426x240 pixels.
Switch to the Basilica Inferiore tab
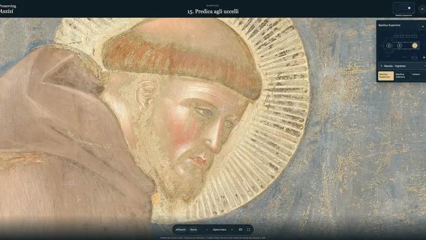pos(402,76)
